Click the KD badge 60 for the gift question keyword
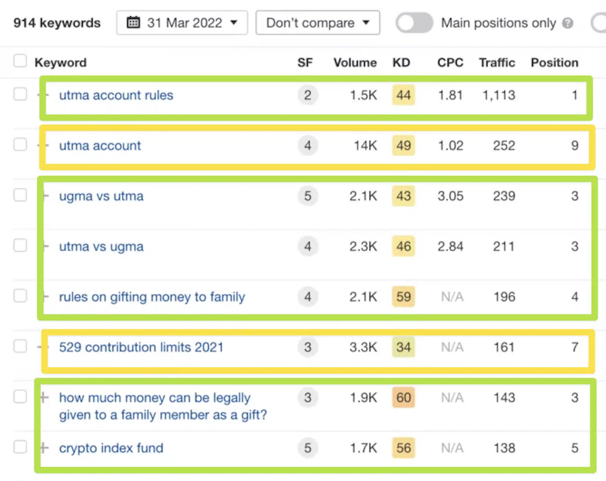 click(403, 397)
